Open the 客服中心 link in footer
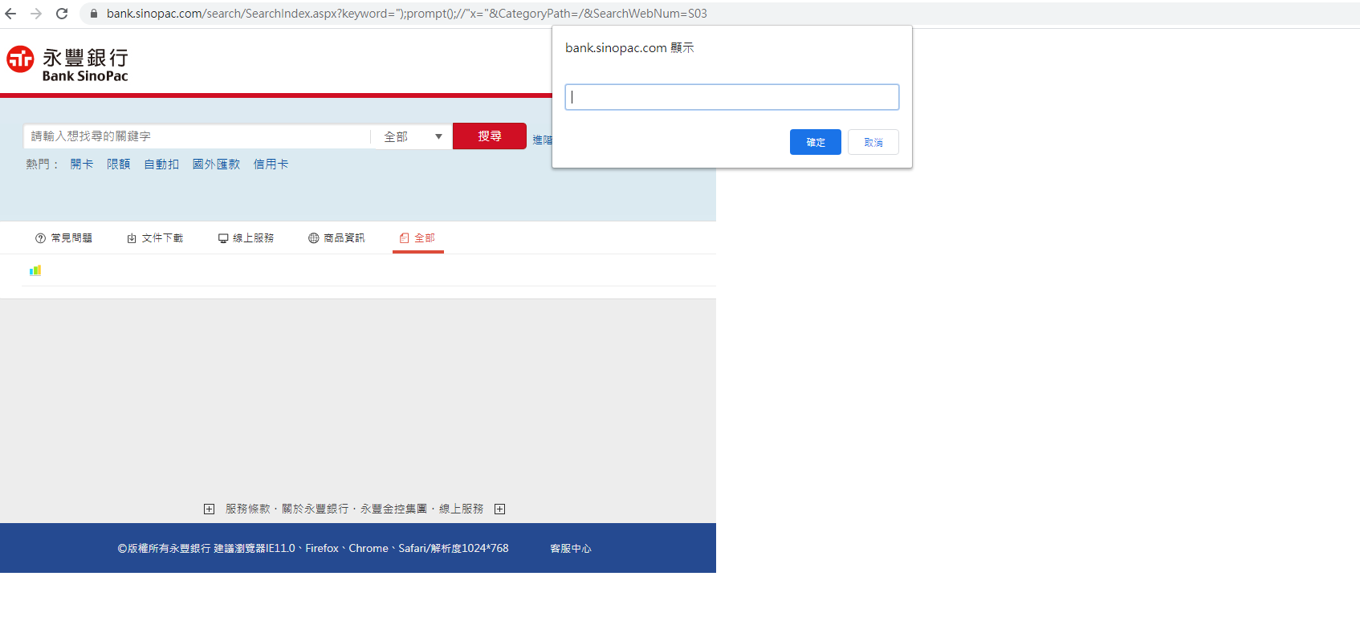The height and width of the screenshot is (629, 1360). [x=571, y=549]
